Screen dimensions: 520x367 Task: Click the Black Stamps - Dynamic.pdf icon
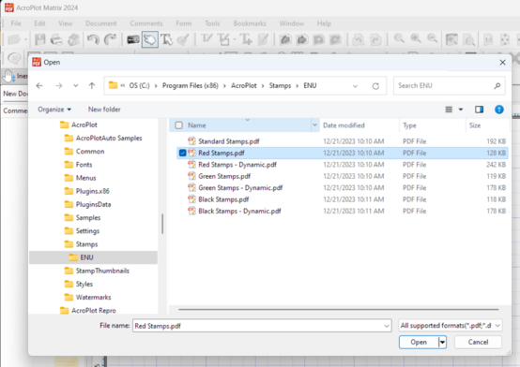[x=191, y=211]
